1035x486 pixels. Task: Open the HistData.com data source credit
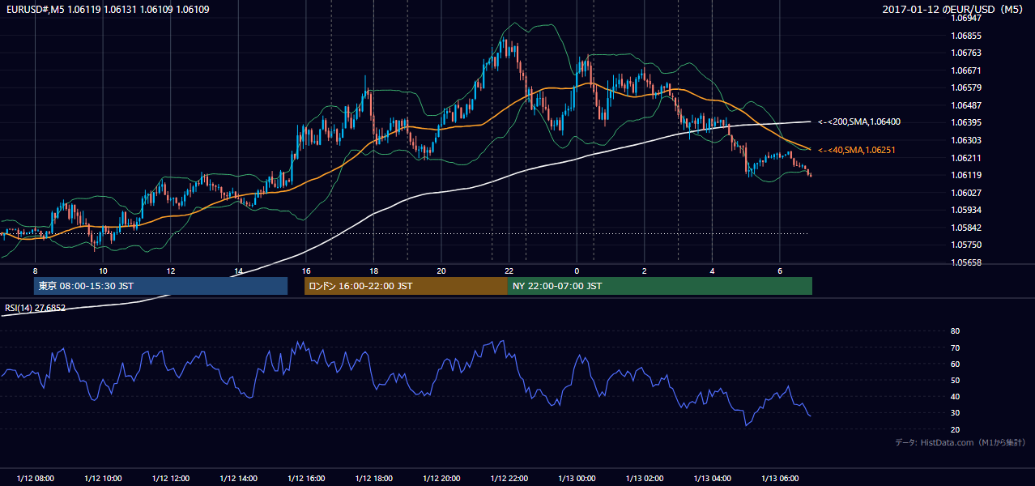coord(960,442)
